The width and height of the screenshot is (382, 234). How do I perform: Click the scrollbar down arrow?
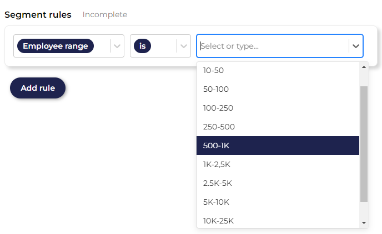pyautogui.click(x=364, y=222)
